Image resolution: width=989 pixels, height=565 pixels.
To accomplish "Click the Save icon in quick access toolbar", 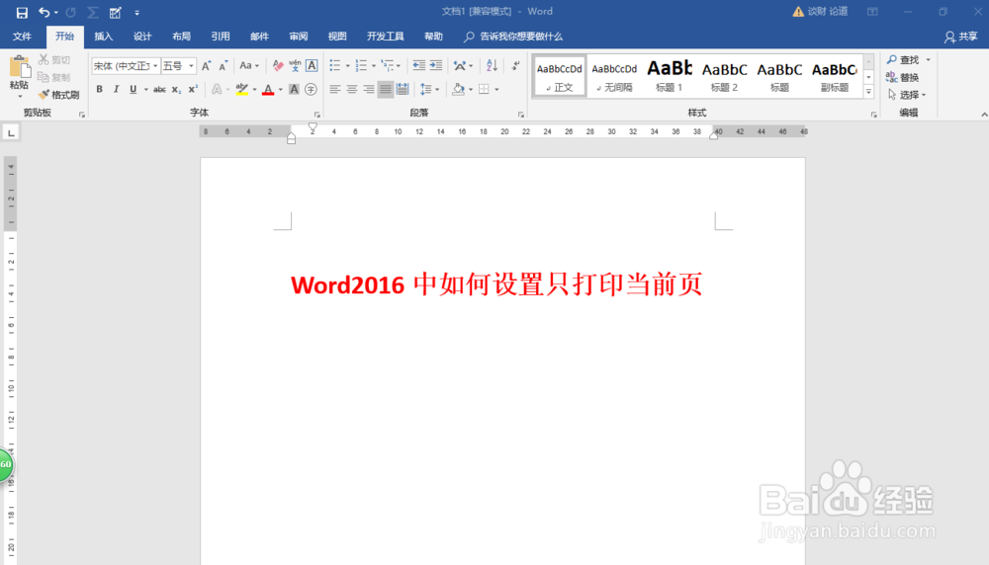I will (x=22, y=12).
